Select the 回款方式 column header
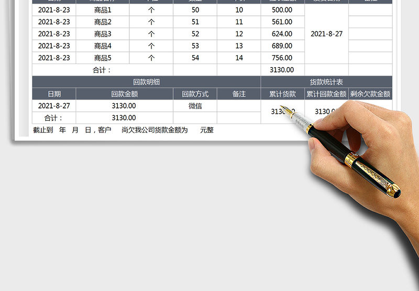Screen dimensions: 419x291 (195, 94)
